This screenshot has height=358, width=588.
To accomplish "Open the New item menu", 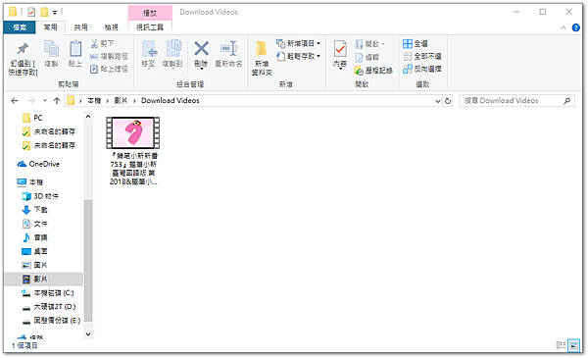I will pyautogui.click(x=299, y=43).
